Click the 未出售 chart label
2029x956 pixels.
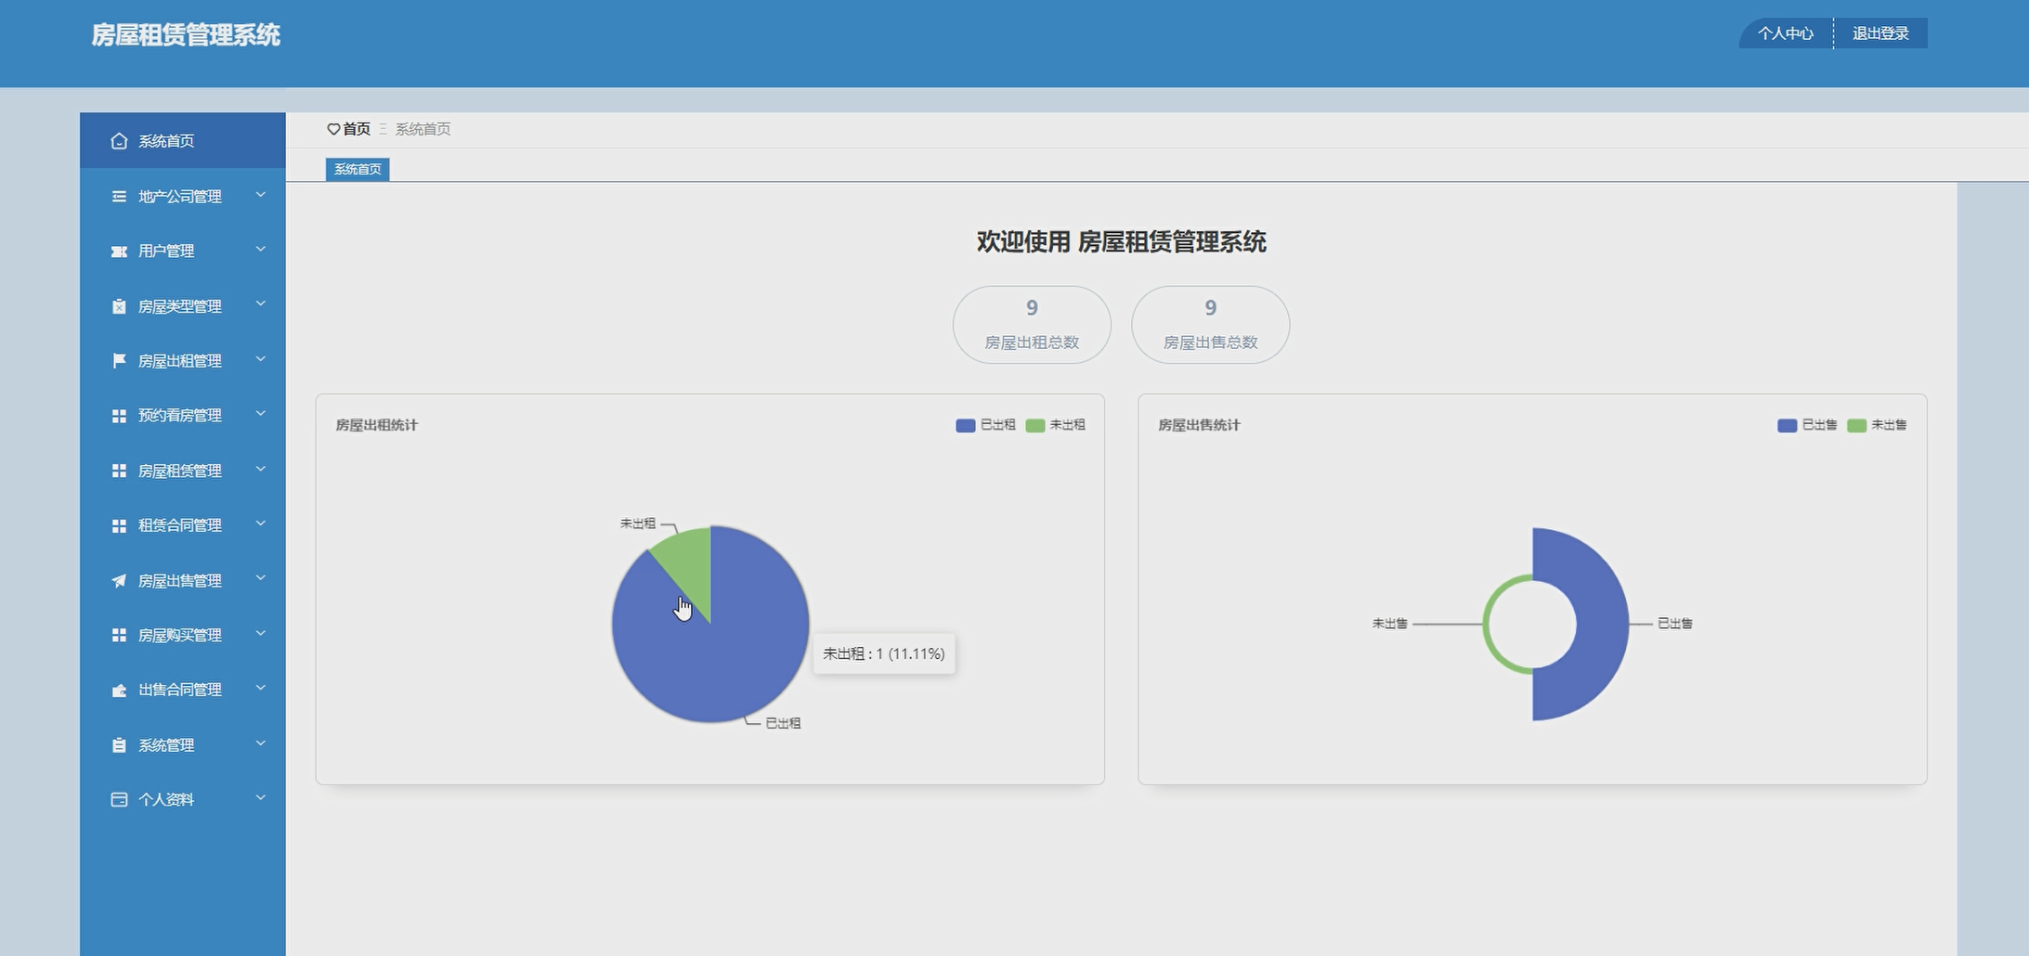coord(1390,624)
